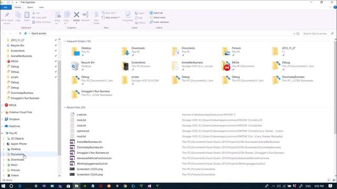337x189 pixels.
Task: Expand the root MEGA node arrow in navigation pane
Action: (2, 105)
